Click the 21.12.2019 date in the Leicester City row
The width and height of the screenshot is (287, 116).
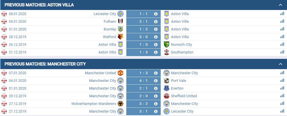pos(17,111)
